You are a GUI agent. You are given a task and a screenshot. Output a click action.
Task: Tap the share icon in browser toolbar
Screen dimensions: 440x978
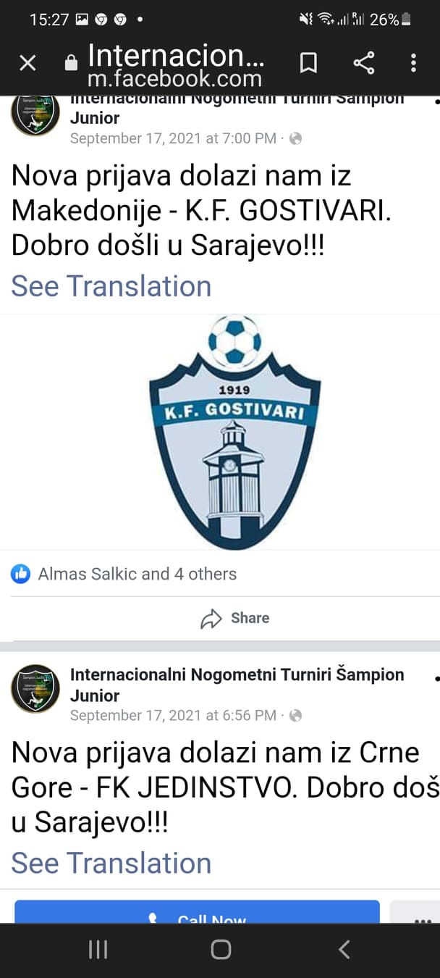point(364,63)
